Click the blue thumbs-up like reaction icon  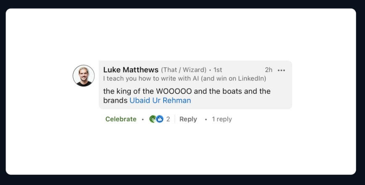159,119
